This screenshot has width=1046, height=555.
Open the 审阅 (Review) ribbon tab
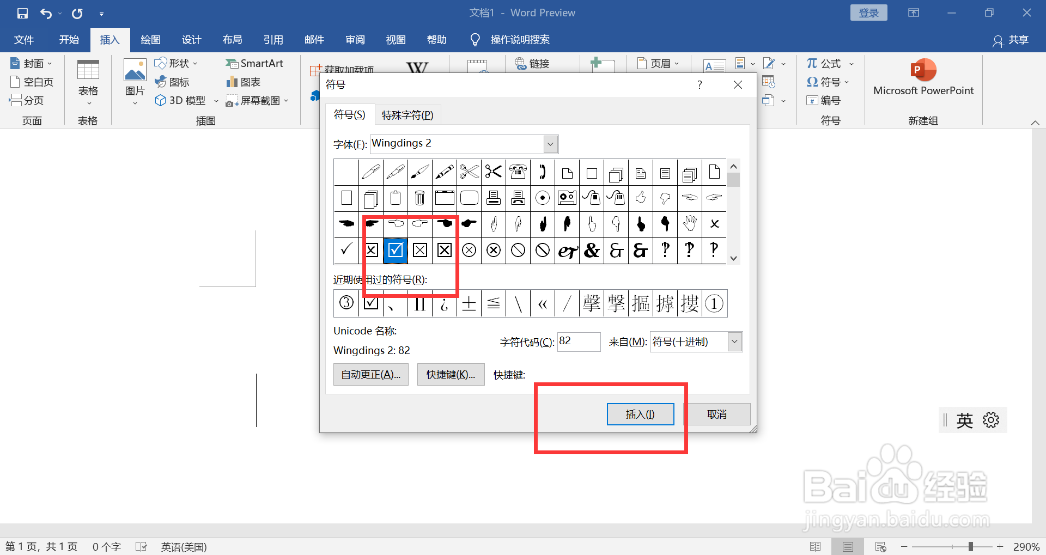[x=355, y=39]
